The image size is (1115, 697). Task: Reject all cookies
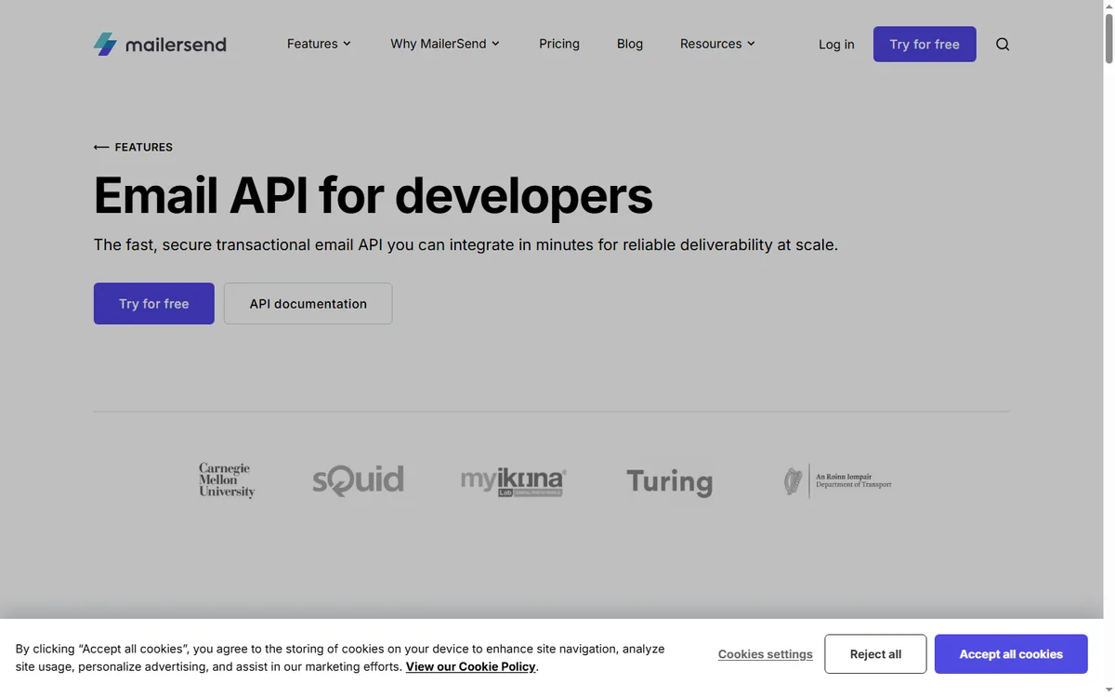(x=875, y=654)
